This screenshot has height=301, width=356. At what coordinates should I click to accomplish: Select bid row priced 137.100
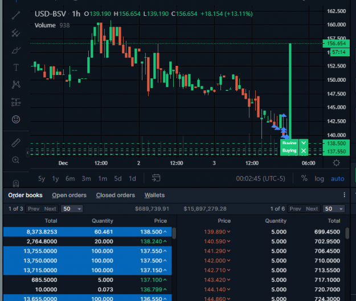point(87,280)
